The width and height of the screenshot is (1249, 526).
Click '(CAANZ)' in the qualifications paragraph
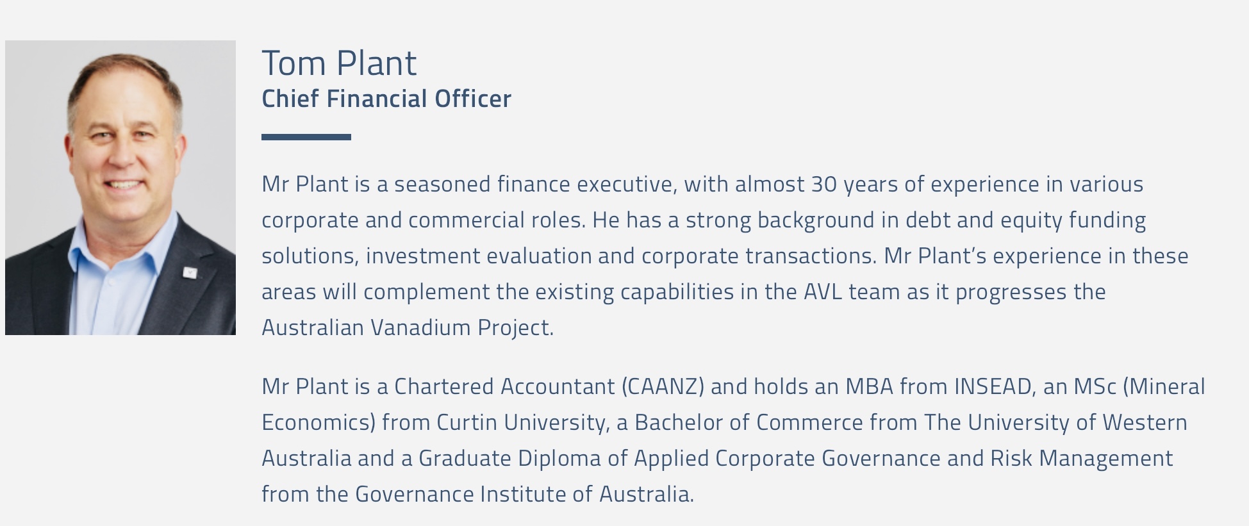point(663,386)
